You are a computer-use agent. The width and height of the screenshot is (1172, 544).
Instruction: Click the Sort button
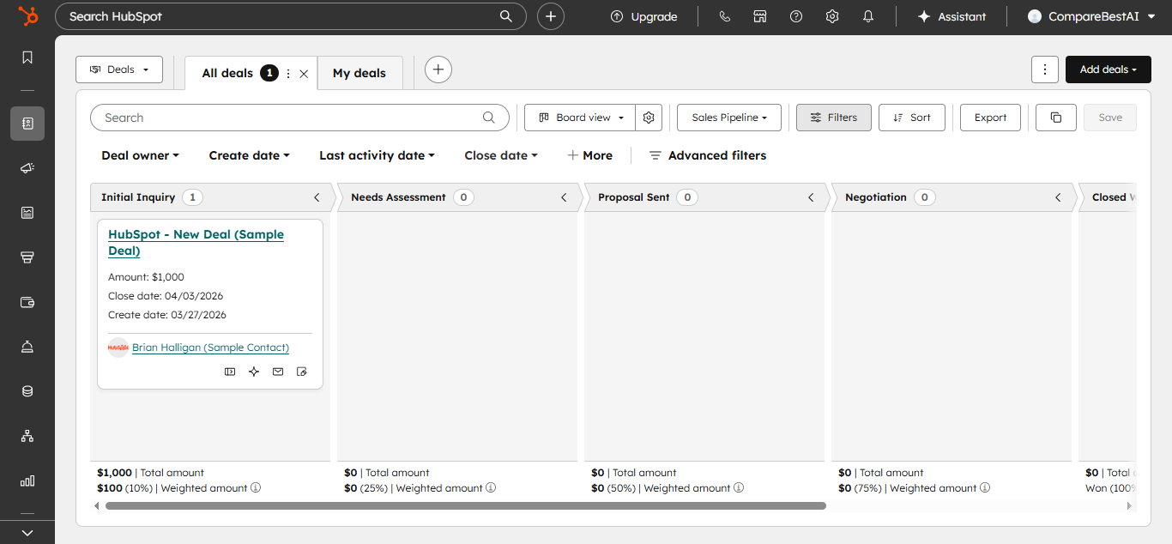(x=912, y=118)
